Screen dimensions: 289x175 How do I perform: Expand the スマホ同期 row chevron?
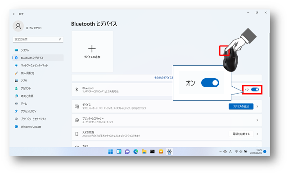257,134
